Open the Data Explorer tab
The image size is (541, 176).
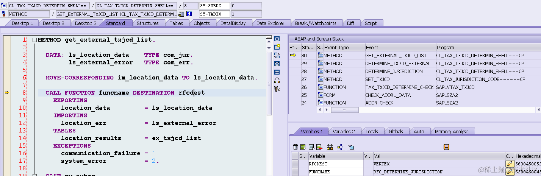(270, 23)
